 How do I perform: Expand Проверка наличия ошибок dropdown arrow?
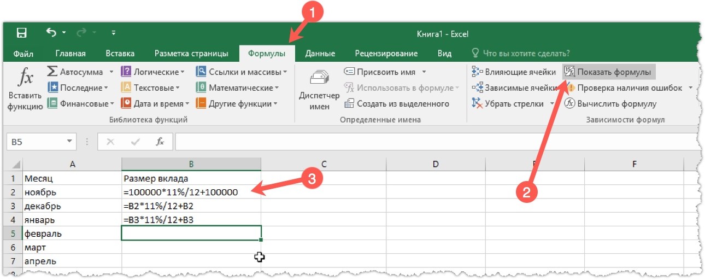tap(691, 87)
